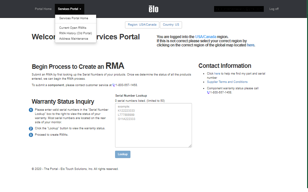This screenshot has width=308, height=192.
Task: Click phone icon beside customer service number
Action: [114, 85]
